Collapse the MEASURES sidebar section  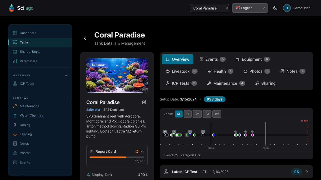click(66, 75)
